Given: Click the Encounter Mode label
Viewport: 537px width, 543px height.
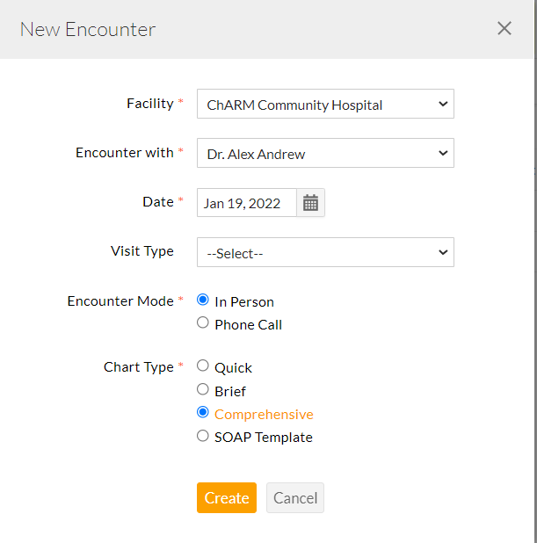Looking at the screenshot, I should 120,300.
